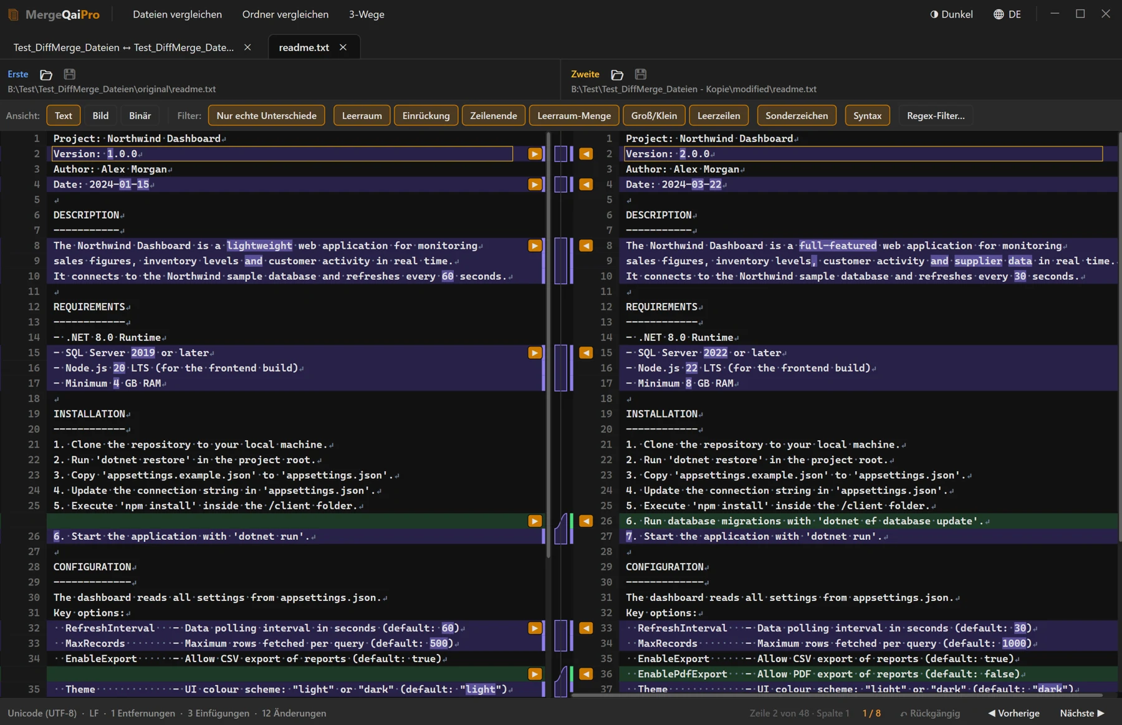Toggle the Leerraum filter

coord(362,115)
